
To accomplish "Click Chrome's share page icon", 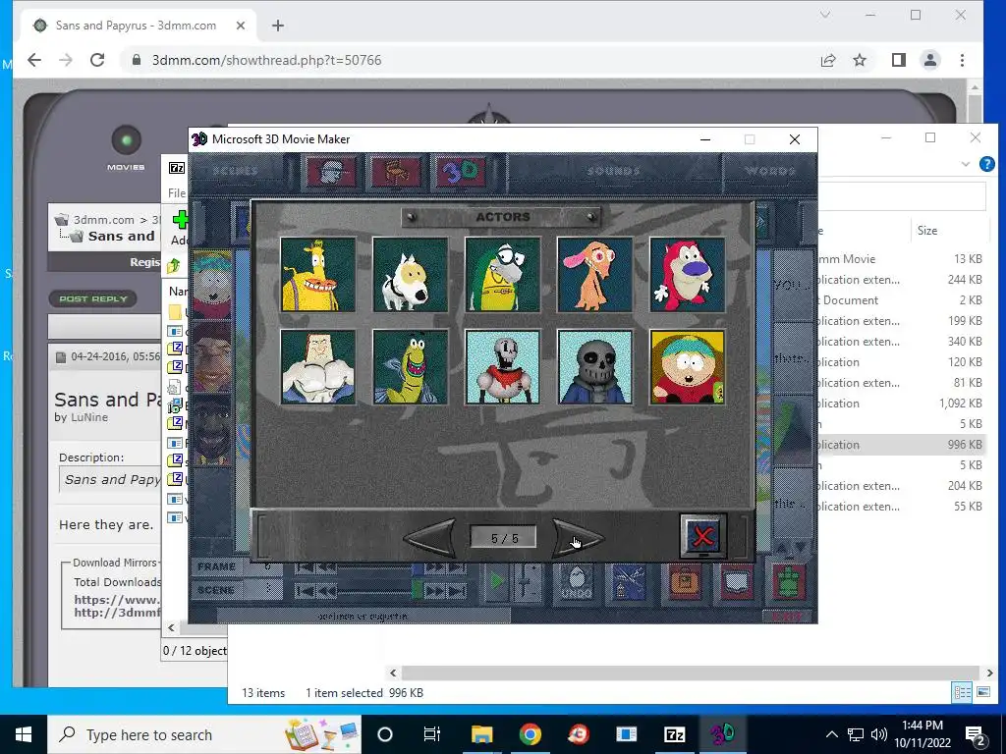I will pos(828,60).
